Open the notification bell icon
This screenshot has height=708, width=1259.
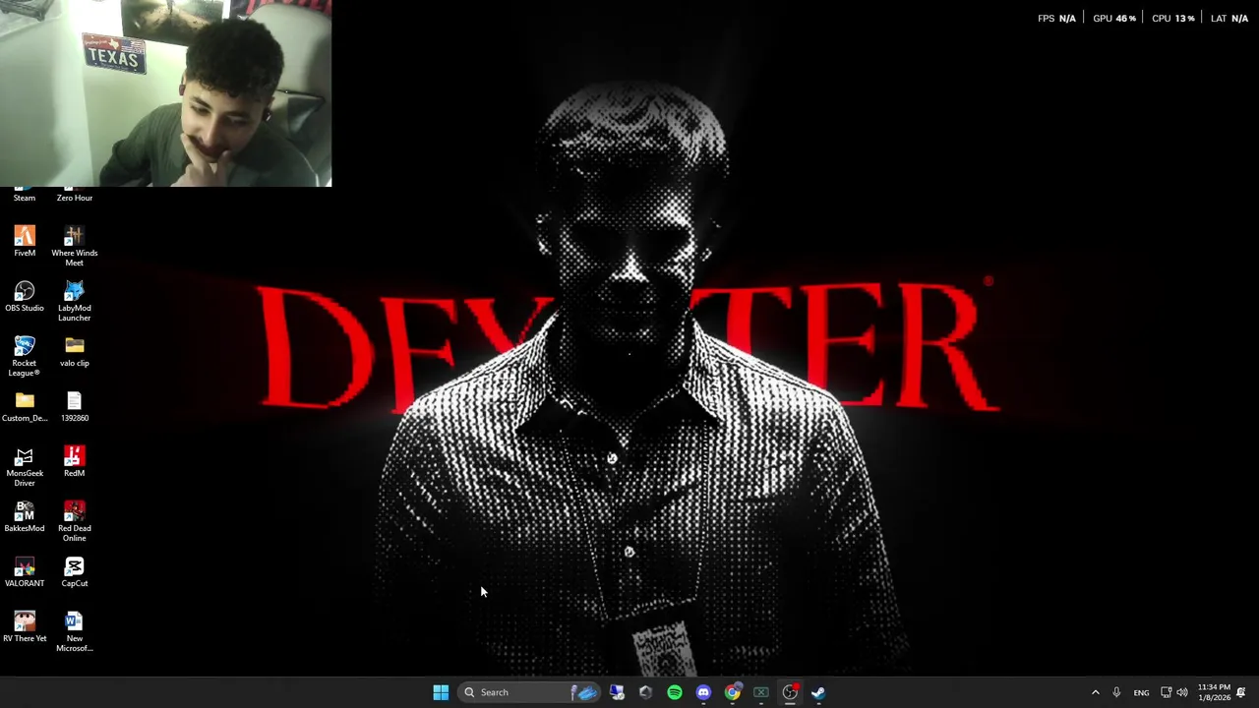(x=1241, y=692)
